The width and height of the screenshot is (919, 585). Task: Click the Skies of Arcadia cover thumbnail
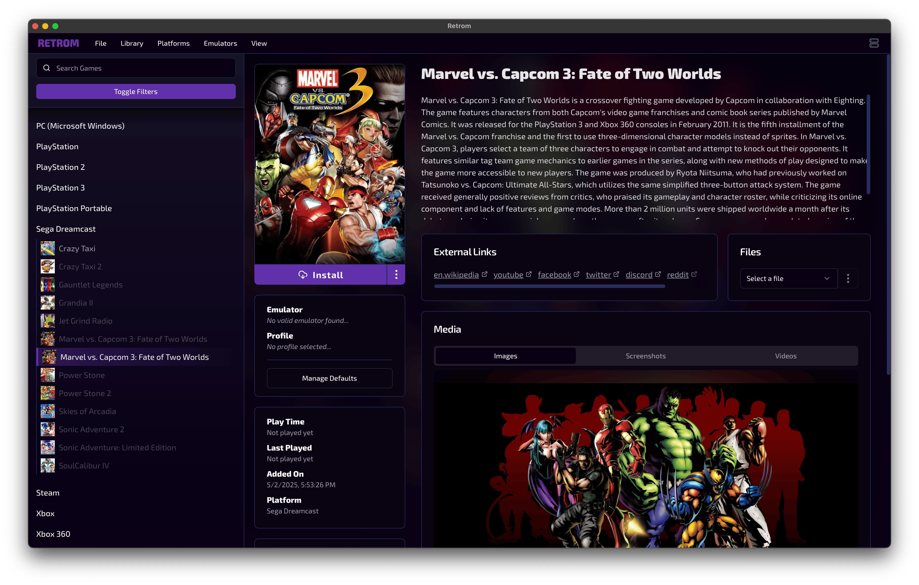pos(48,411)
